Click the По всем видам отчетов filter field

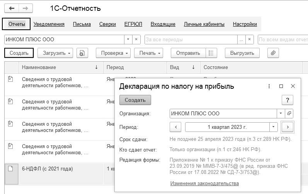[x=283, y=39]
